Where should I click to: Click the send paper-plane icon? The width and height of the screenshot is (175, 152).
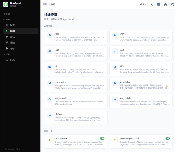115,67
